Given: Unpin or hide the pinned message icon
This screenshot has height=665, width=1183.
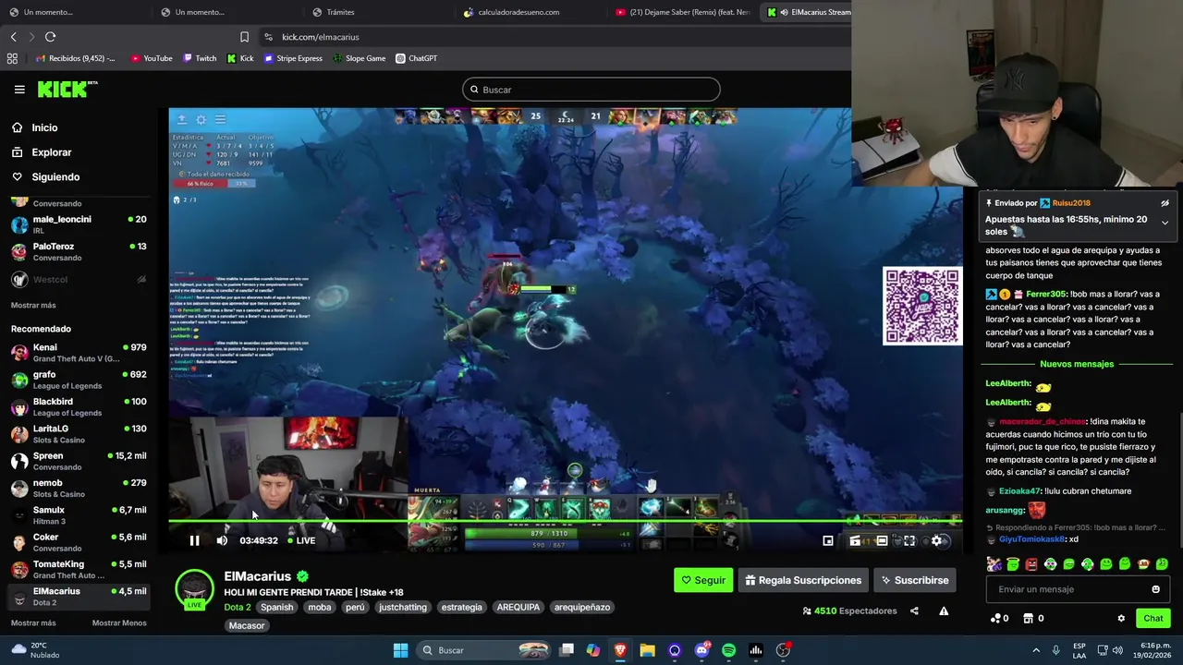Looking at the screenshot, I should [x=1165, y=203].
